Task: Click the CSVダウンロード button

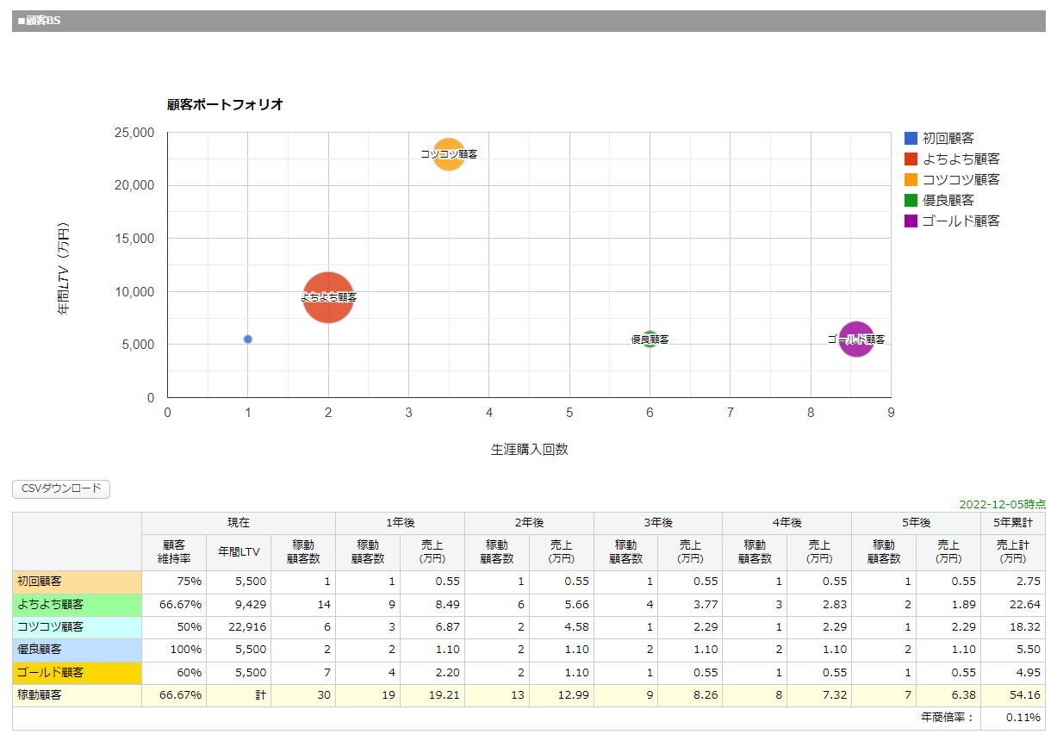Action: point(61,489)
